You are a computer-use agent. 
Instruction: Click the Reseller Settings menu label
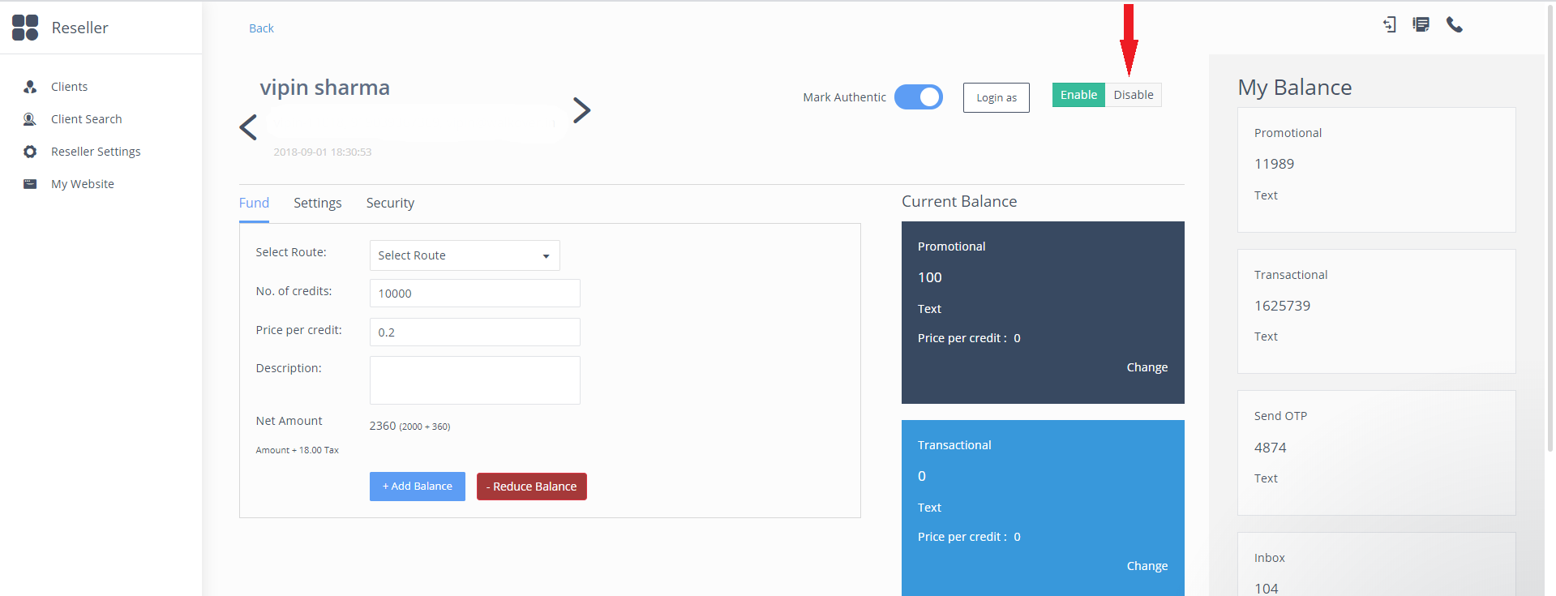point(96,152)
